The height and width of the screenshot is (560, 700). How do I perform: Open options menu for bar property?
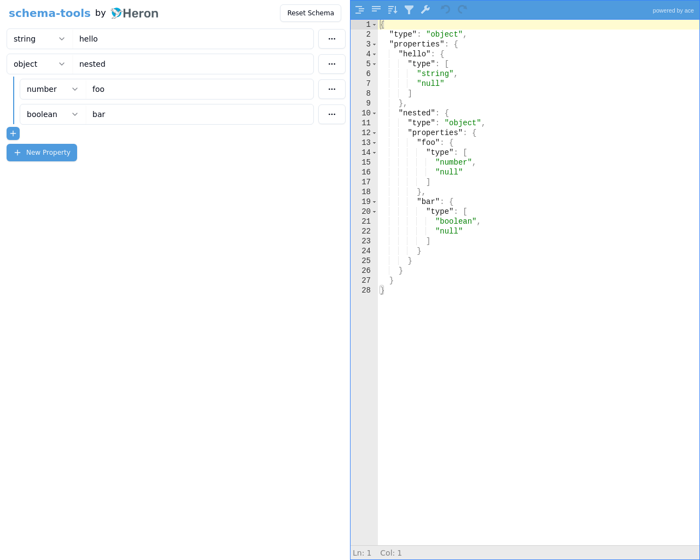pyautogui.click(x=332, y=114)
